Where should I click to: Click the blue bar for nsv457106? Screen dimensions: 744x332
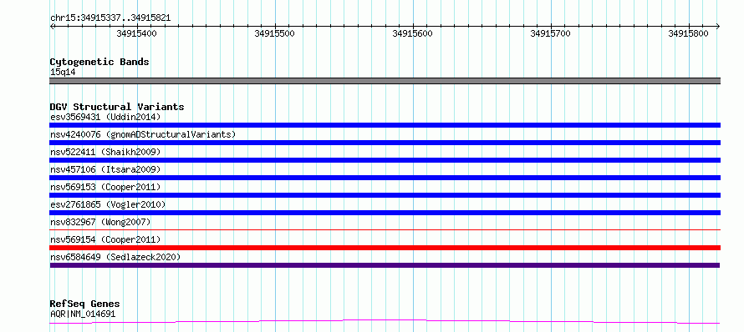[385, 178]
